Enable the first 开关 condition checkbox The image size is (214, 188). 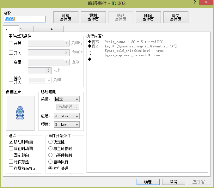11,43
